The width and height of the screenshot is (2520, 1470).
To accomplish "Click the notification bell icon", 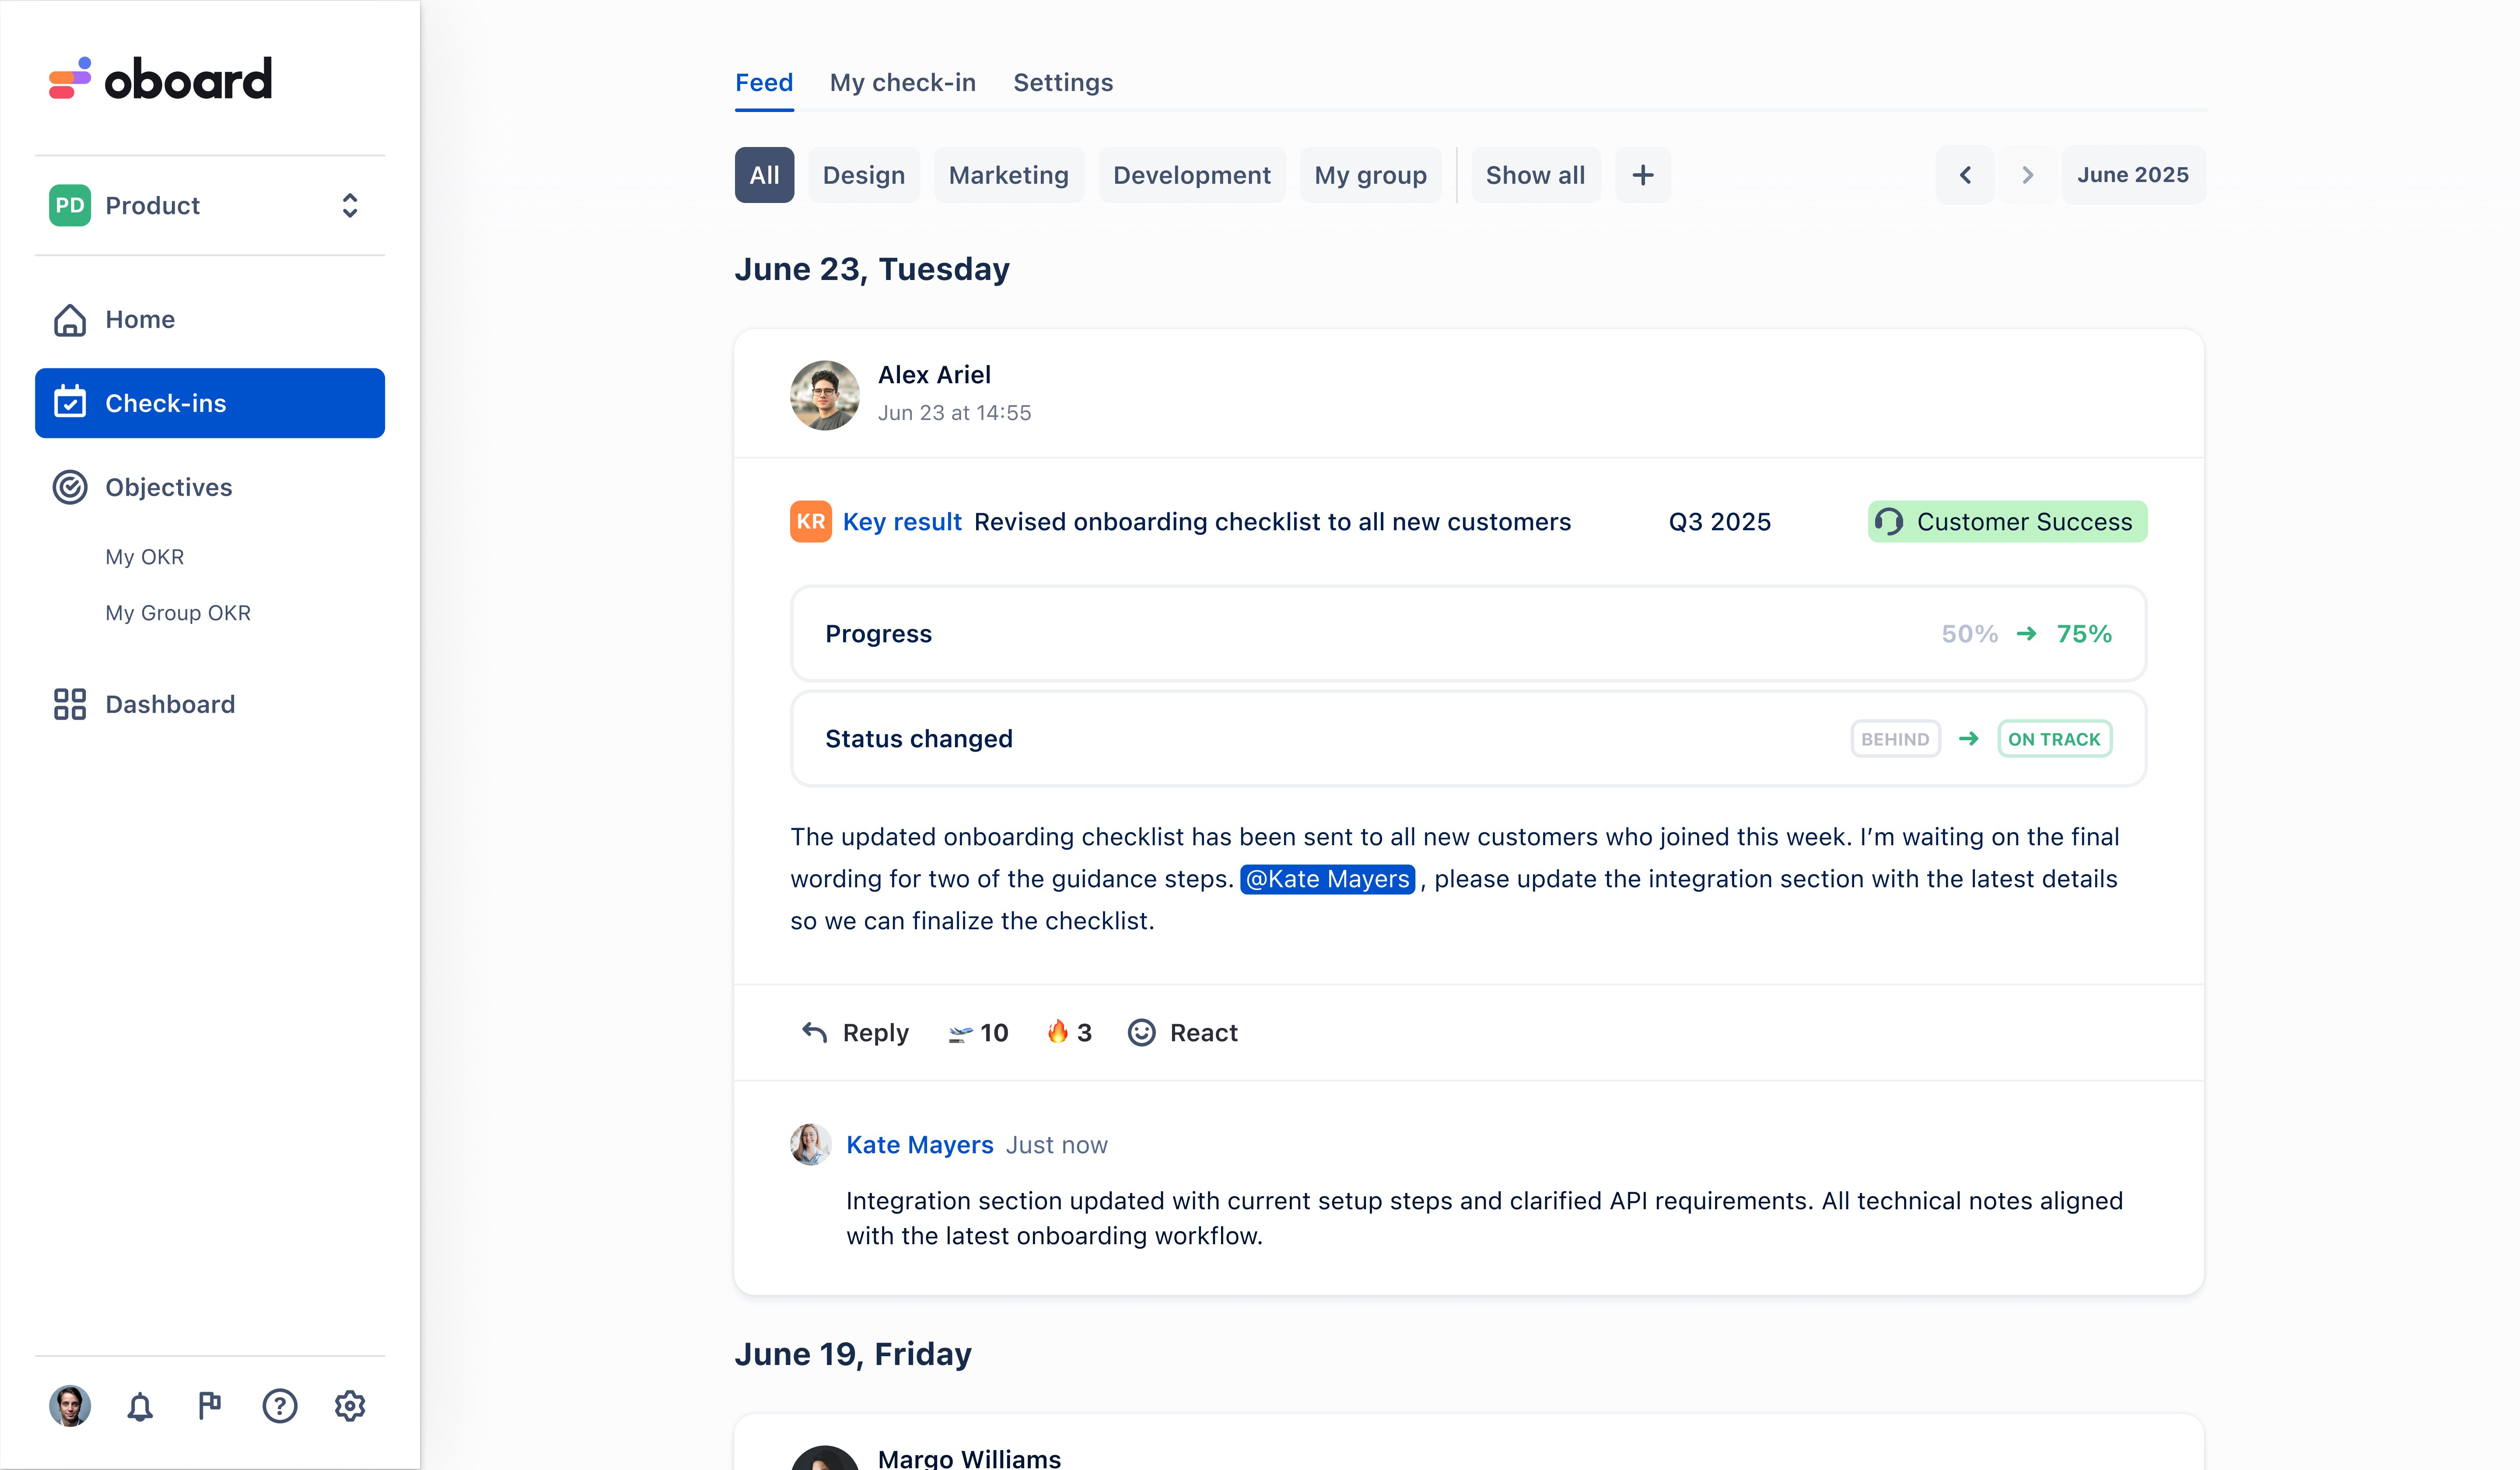I will (140, 1407).
